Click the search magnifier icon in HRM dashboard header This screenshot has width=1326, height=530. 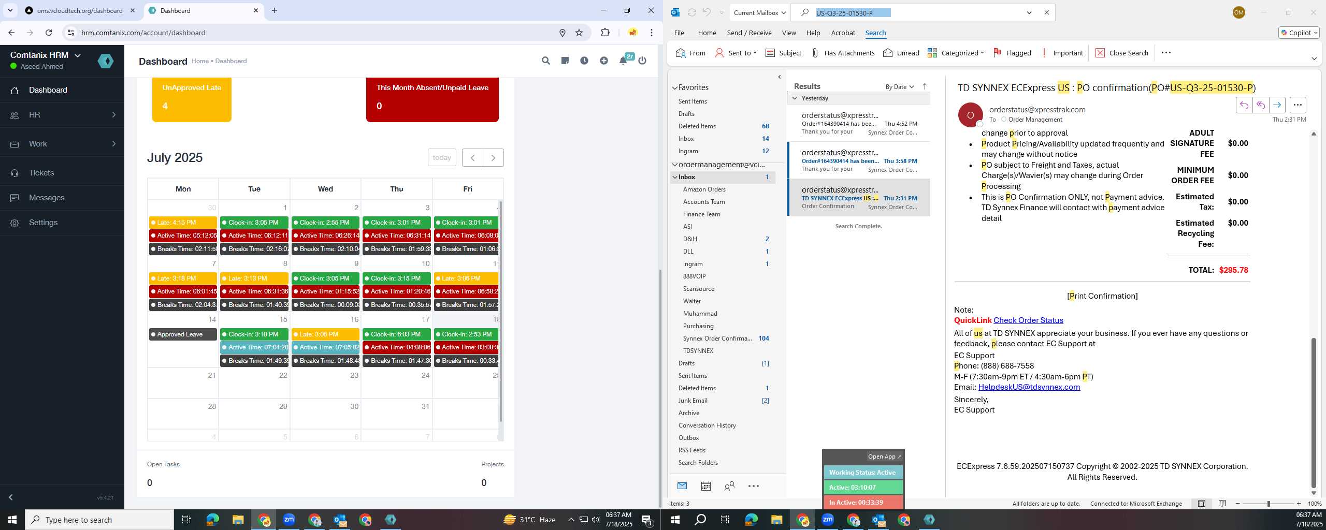click(545, 61)
